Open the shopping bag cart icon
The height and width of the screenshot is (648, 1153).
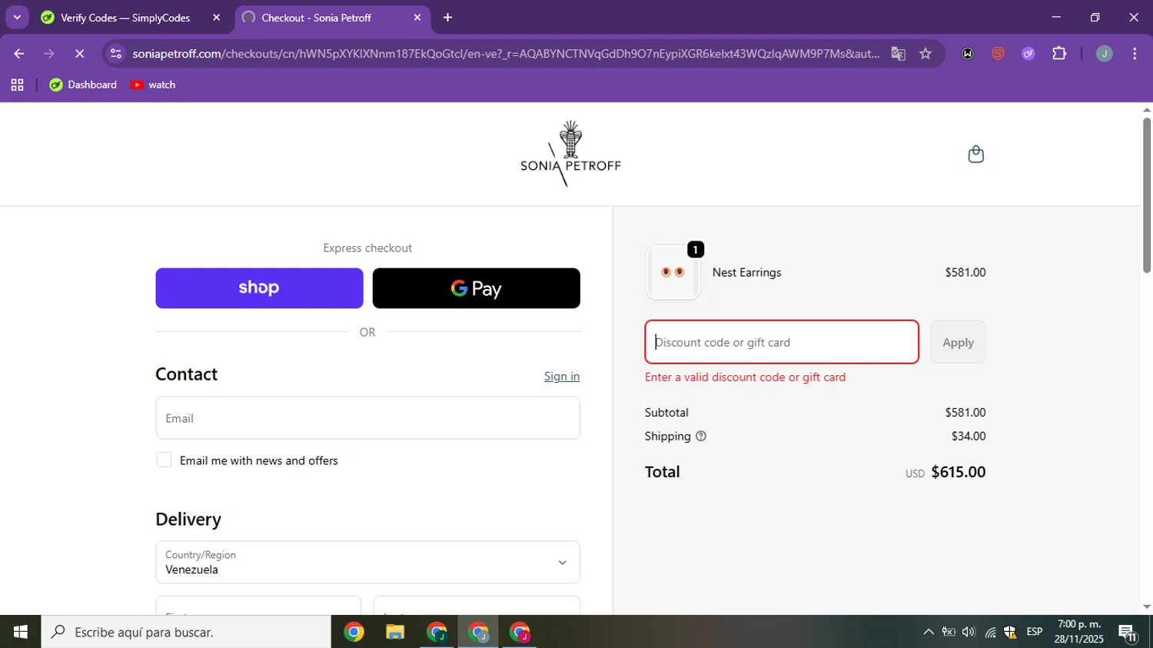pyautogui.click(x=975, y=155)
